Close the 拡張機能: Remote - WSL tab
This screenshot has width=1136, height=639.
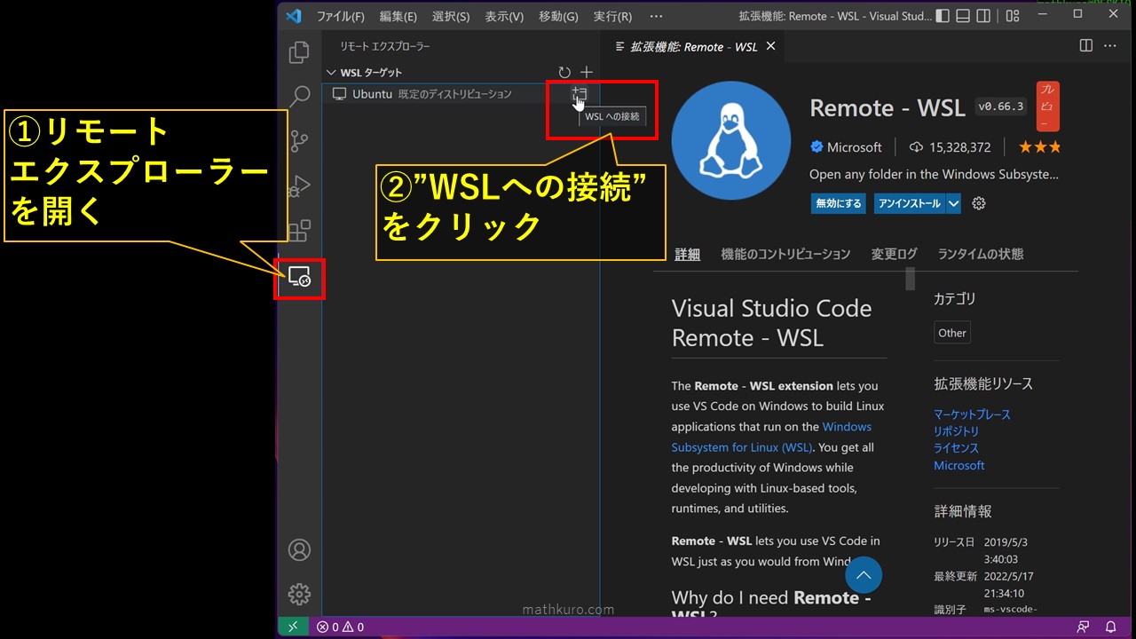pyautogui.click(x=770, y=46)
